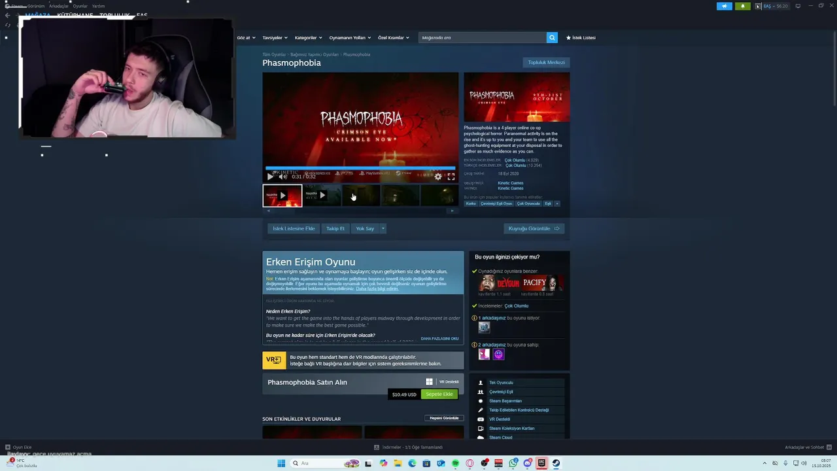Screen dimensions: 837x471
Task: Open the Oyunlar menu
Action: pyautogui.click(x=80, y=6)
